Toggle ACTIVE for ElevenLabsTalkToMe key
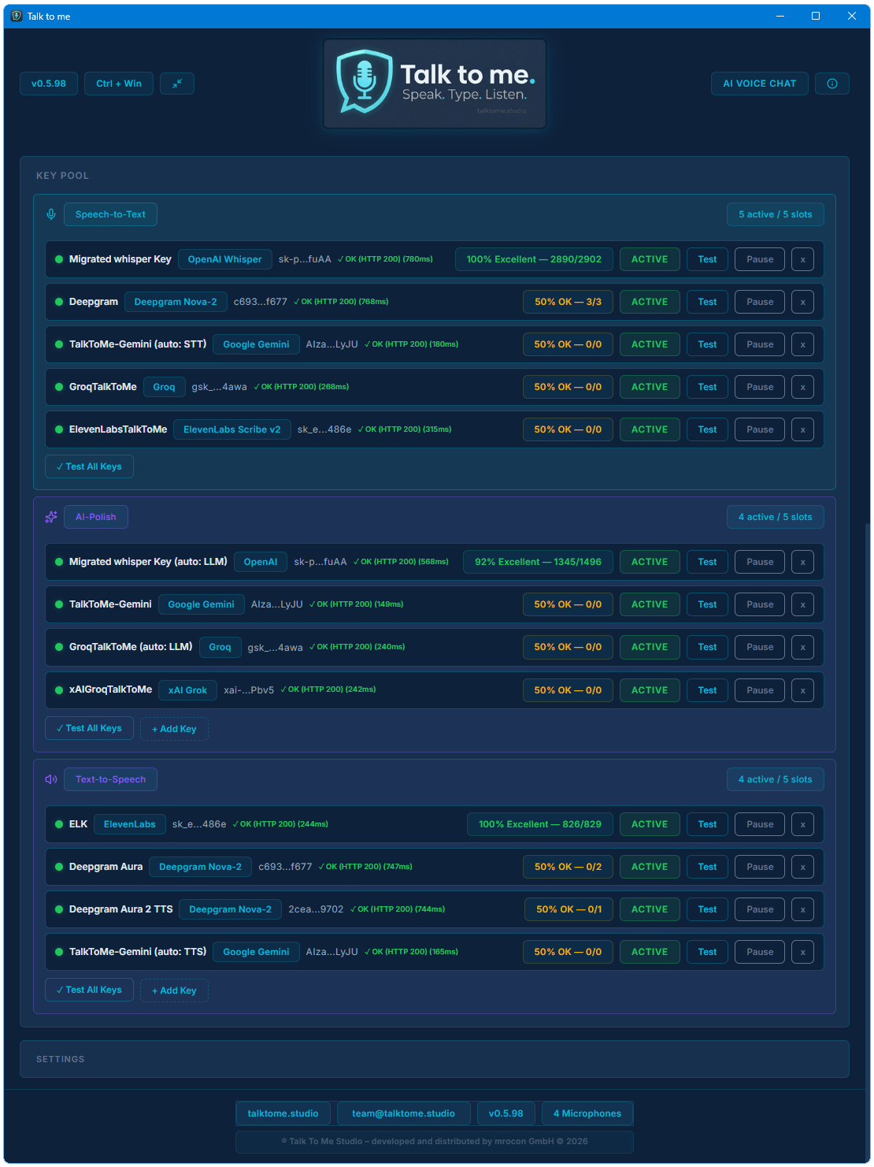Image resolution: width=874 pixels, height=1167 pixels. click(x=650, y=429)
